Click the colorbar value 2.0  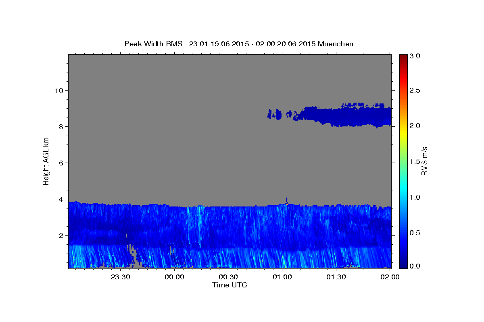[x=415, y=126]
